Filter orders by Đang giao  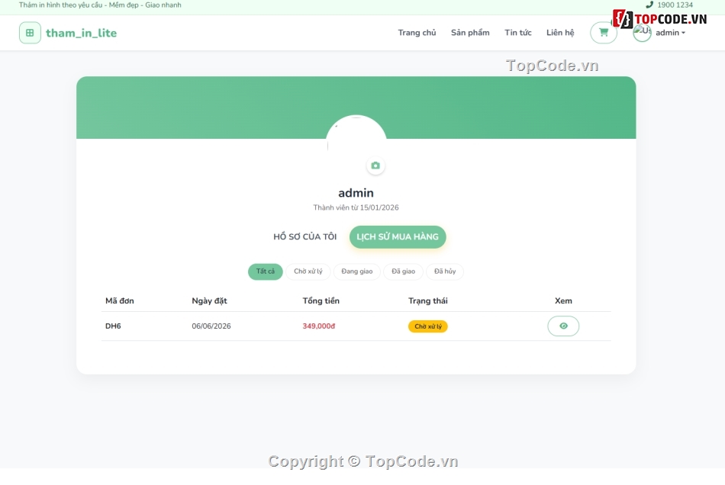(x=356, y=271)
